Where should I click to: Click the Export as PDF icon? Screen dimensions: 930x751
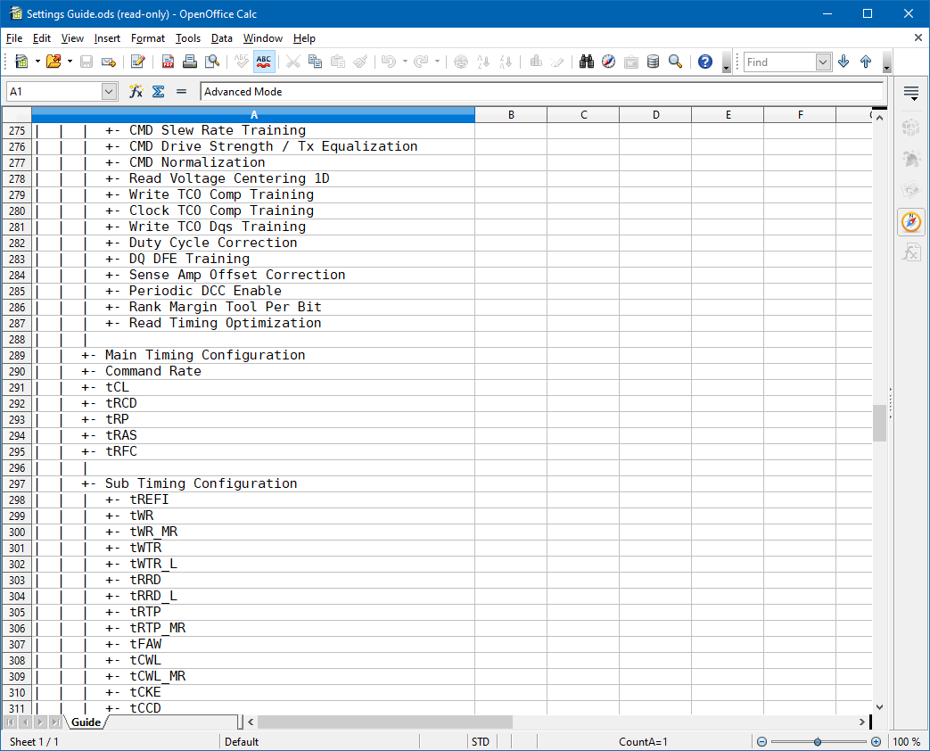point(169,62)
